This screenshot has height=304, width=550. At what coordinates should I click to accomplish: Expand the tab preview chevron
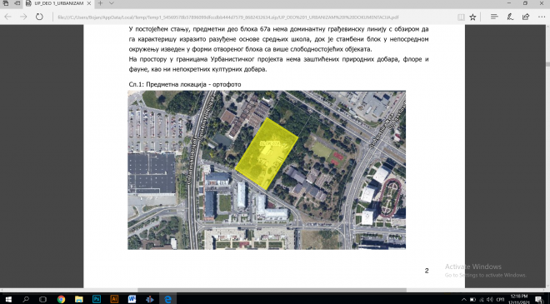(112, 3)
